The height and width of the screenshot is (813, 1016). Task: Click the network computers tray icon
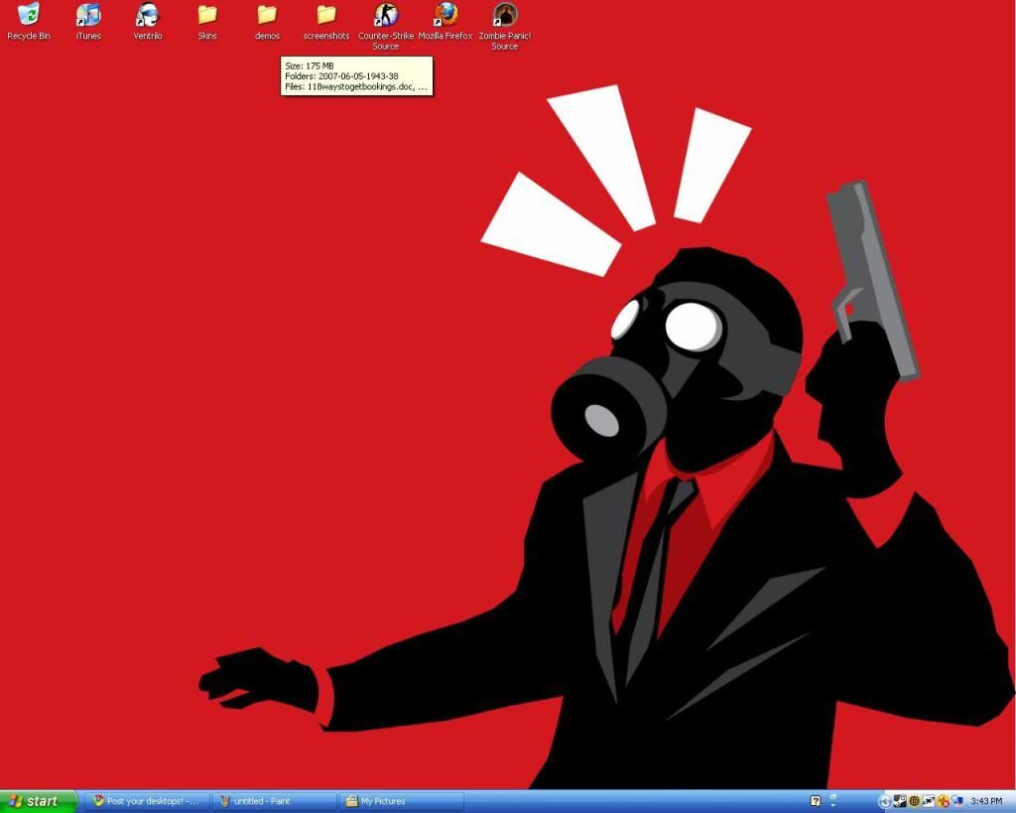(x=956, y=800)
